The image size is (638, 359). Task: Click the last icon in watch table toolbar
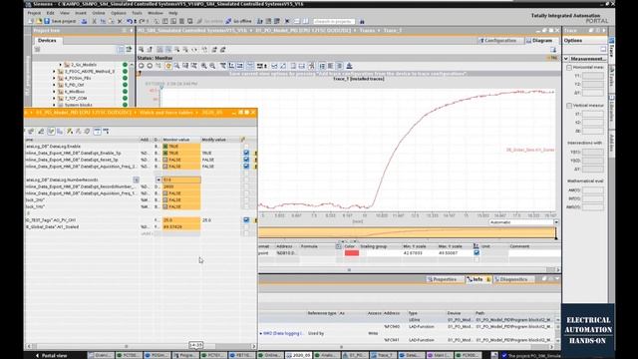(x=107, y=131)
